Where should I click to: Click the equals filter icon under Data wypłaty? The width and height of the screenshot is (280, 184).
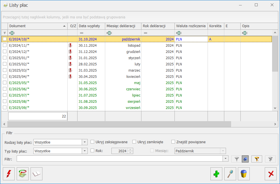82,33
